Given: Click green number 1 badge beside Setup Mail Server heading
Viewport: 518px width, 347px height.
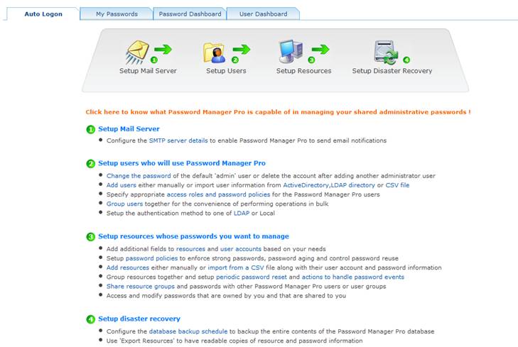Looking at the screenshot, I should click(x=90, y=129).
